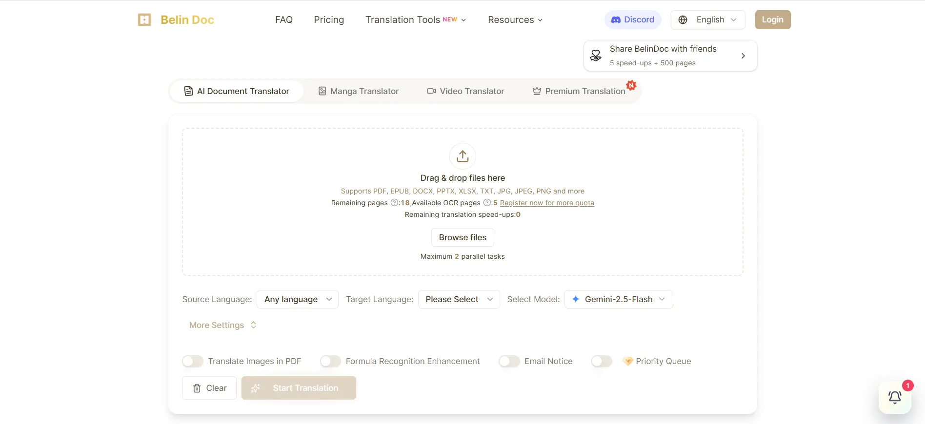Open the Select Model dropdown
The width and height of the screenshot is (925, 424).
619,299
